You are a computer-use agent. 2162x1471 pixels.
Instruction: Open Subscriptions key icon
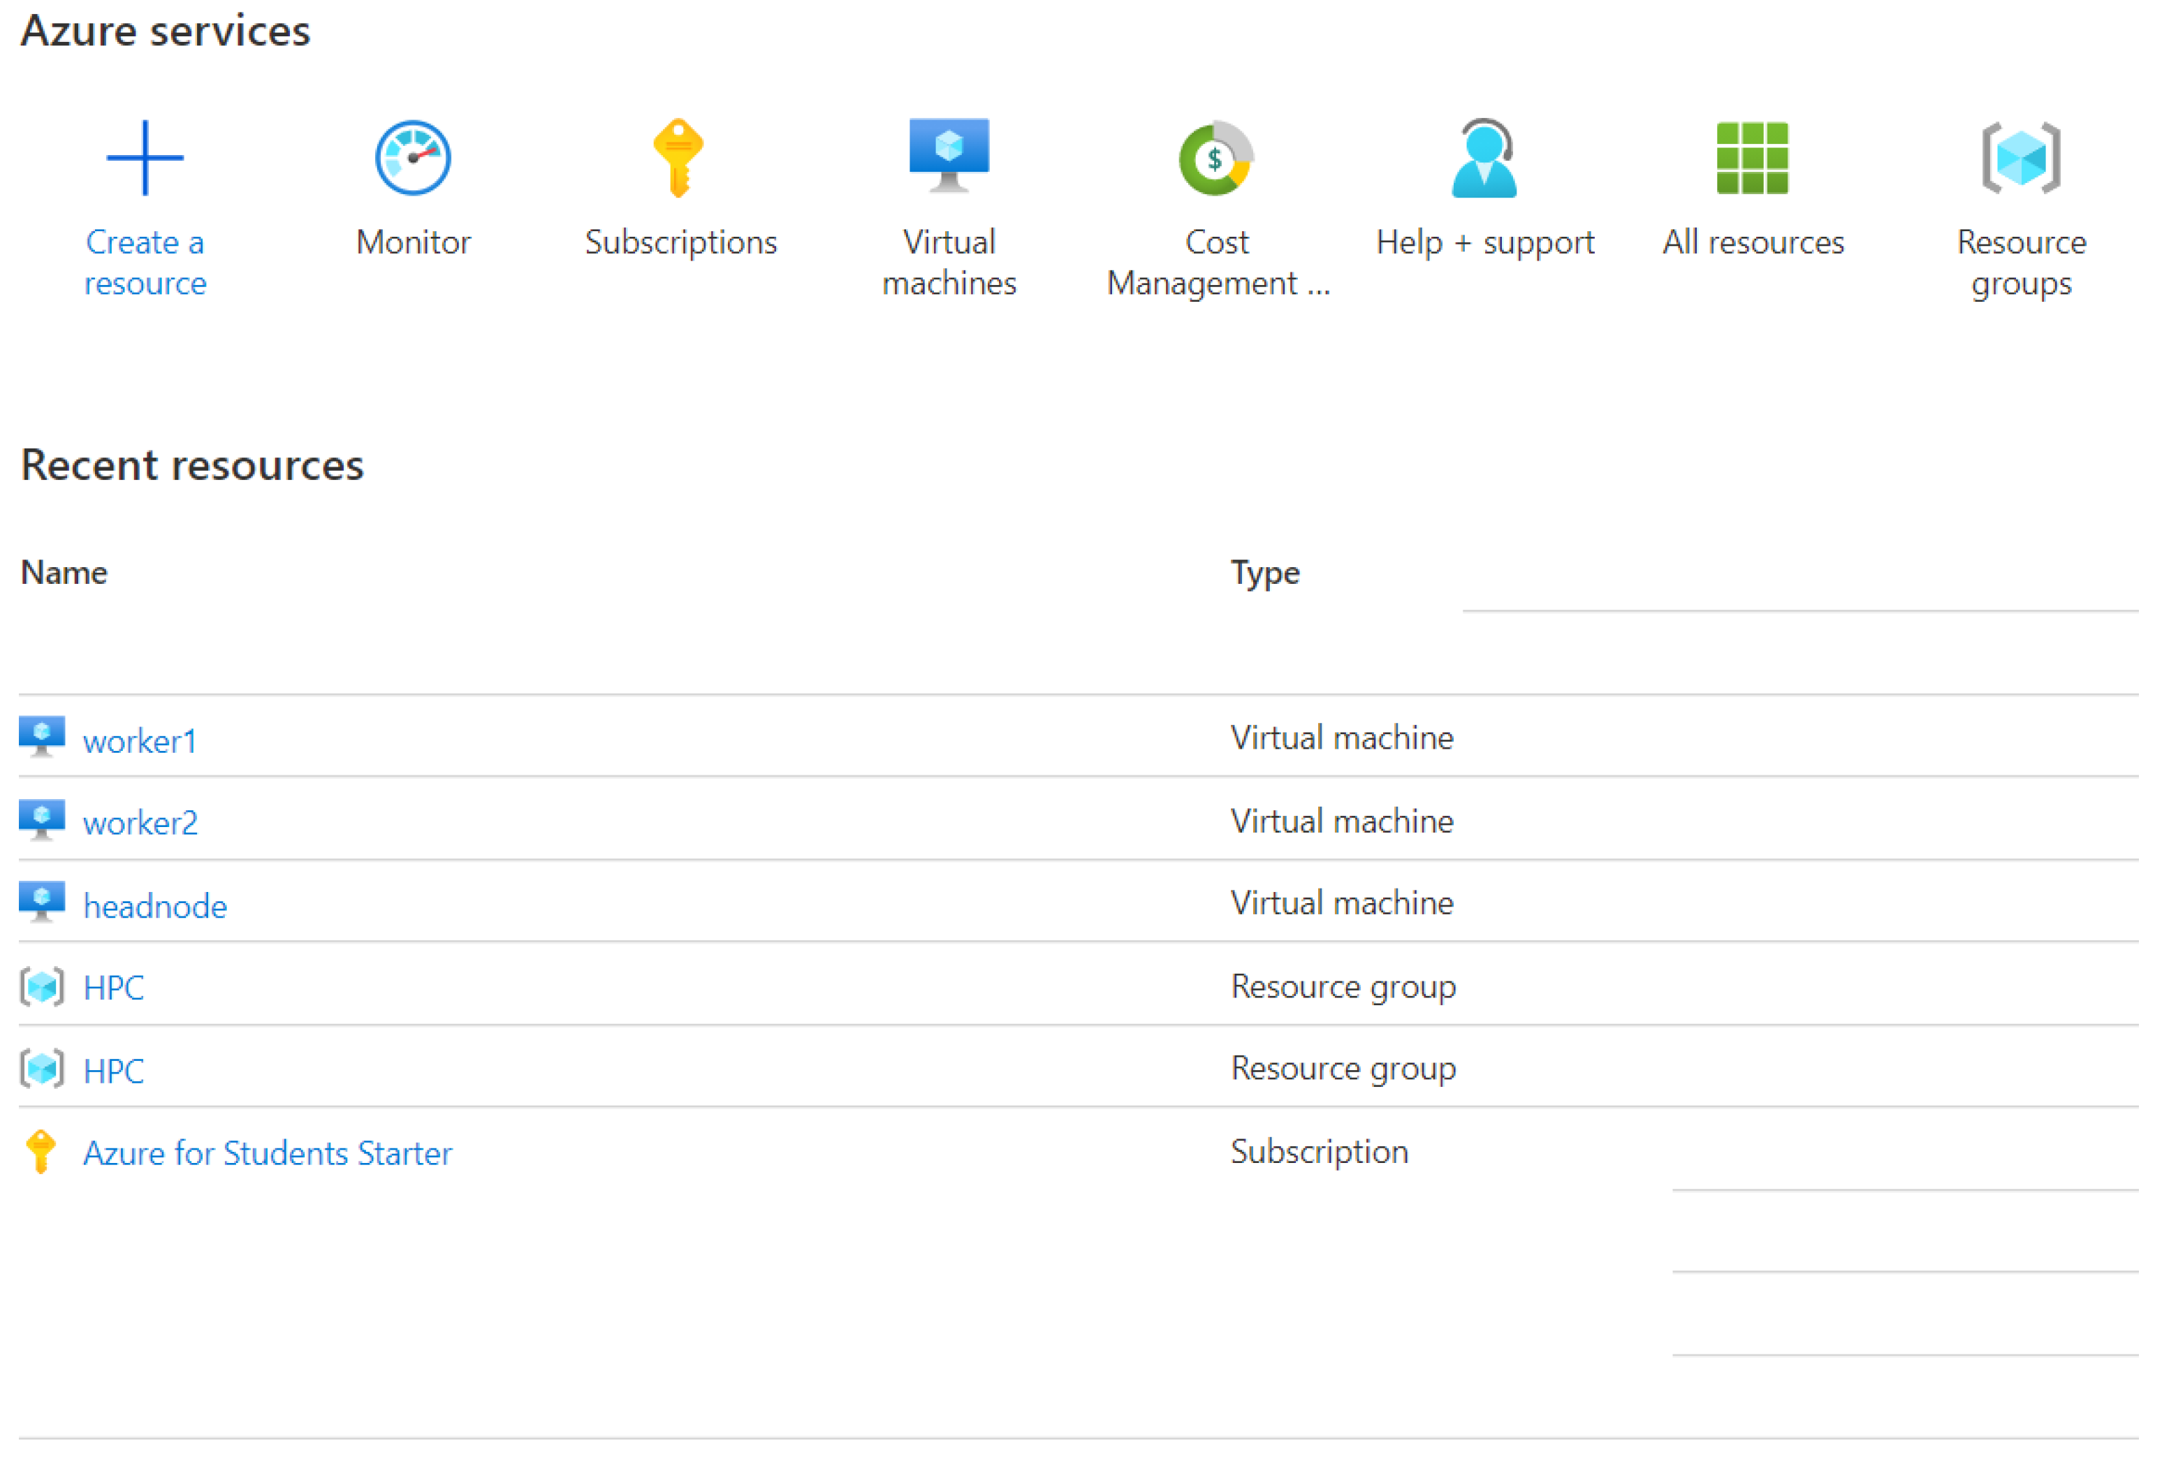click(679, 158)
